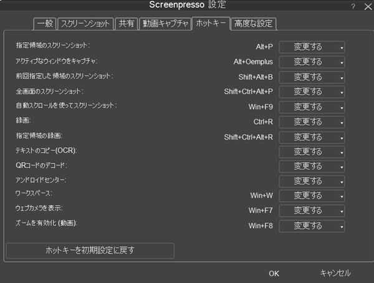This screenshot has height=283, width=374.
Task: Click the Win+F9 hotkey value
Action: click(x=261, y=107)
